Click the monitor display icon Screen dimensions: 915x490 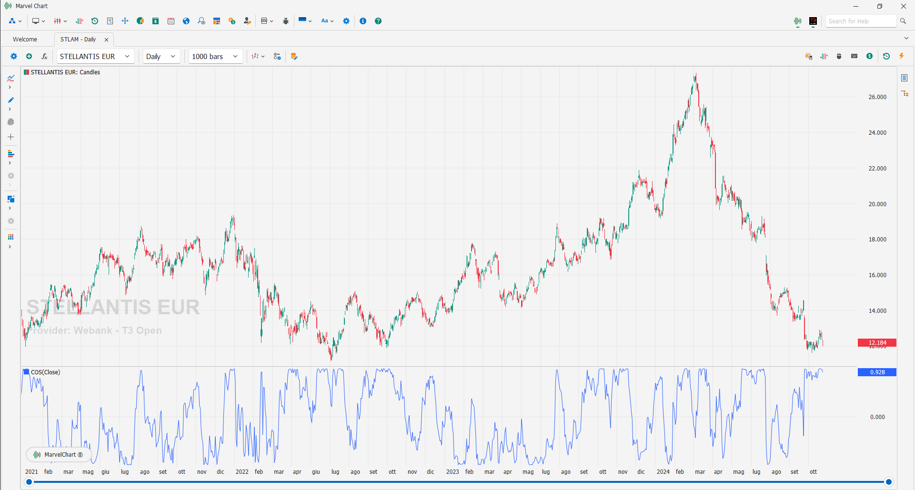pos(36,21)
